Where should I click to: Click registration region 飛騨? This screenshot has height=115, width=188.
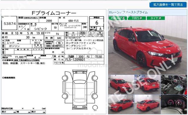tap(71, 57)
